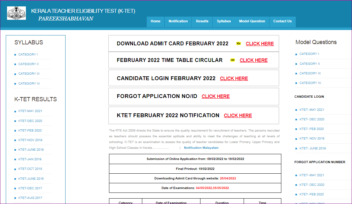
Task: Click the Kerala government emblem logo
Action: coord(17,13)
